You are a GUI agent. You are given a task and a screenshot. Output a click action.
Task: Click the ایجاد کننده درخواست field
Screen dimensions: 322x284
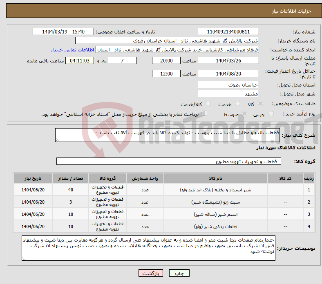pyautogui.click(x=177, y=50)
